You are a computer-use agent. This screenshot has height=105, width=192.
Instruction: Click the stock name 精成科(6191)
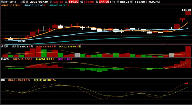tap(8, 2)
